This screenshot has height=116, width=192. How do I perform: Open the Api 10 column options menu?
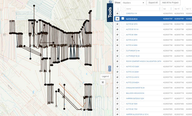tap(183, 9)
